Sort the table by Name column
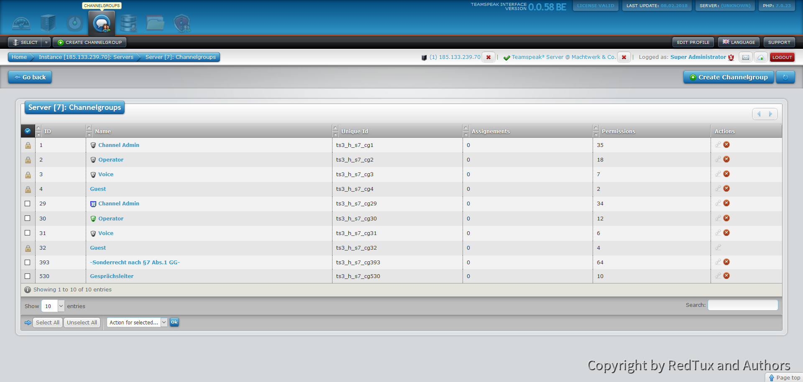The image size is (803, 382). coord(209,131)
